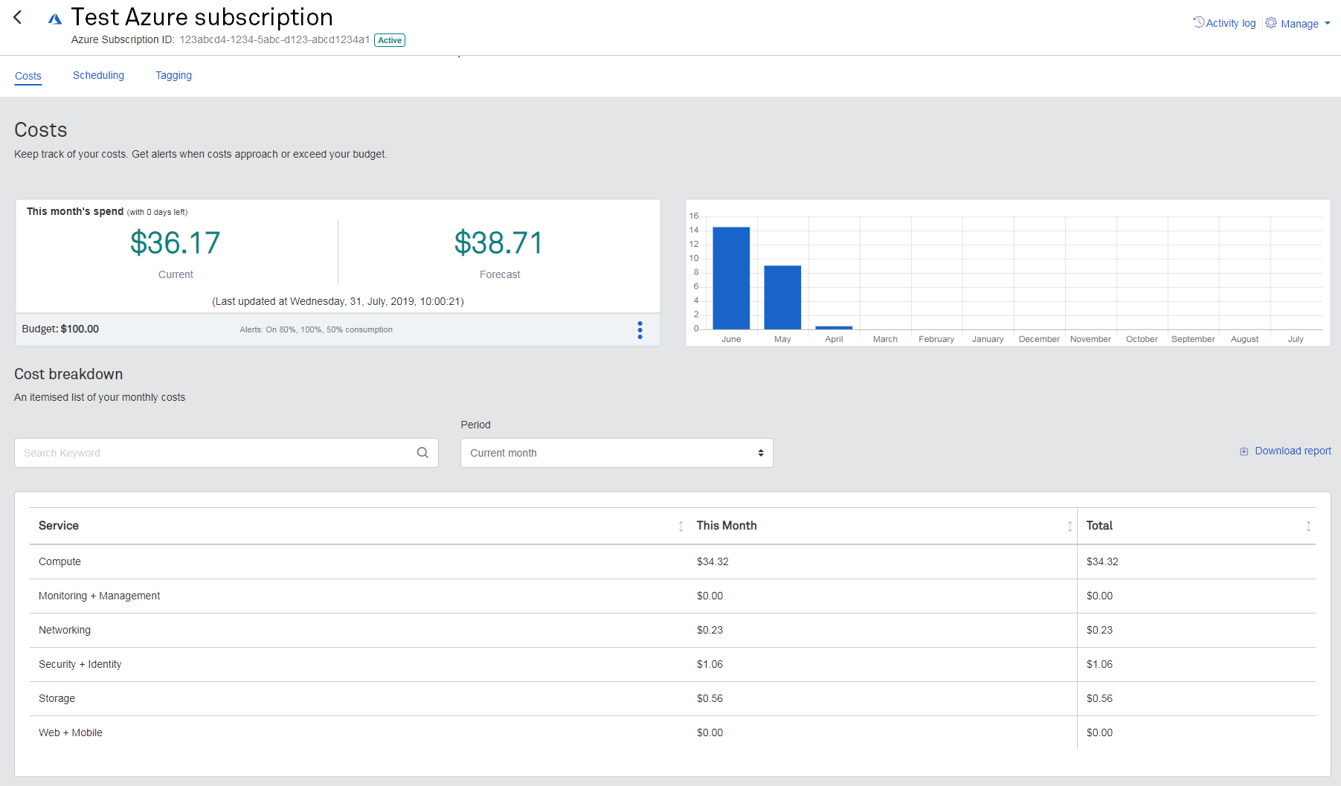Click the Search Keyword input field

(216, 453)
